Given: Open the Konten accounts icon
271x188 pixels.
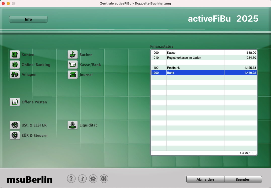Looking at the screenshot, I should [x=15, y=55].
